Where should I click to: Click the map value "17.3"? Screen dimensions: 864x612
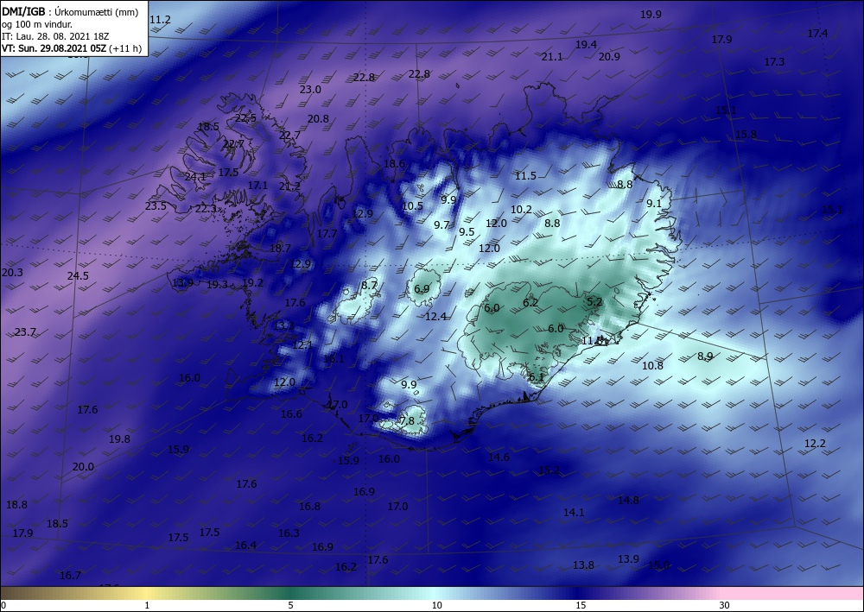click(x=774, y=62)
